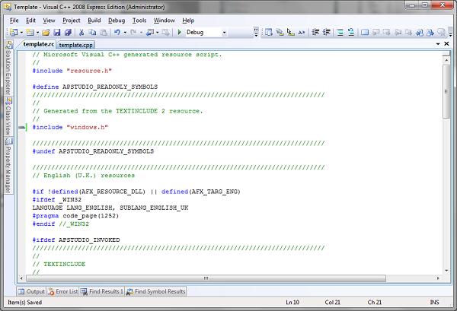
Task: Click the Clear All Bookmarks icon
Action: 442,32
